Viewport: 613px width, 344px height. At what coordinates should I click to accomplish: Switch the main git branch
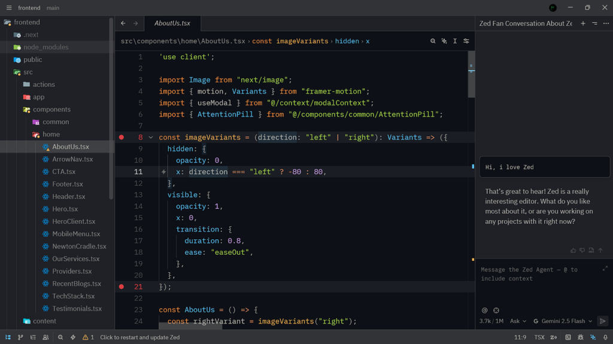[53, 8]
